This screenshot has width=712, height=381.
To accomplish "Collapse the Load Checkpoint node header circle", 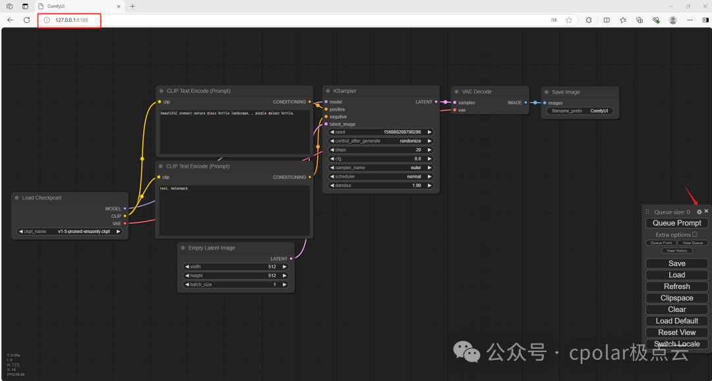I will (15, 197).
